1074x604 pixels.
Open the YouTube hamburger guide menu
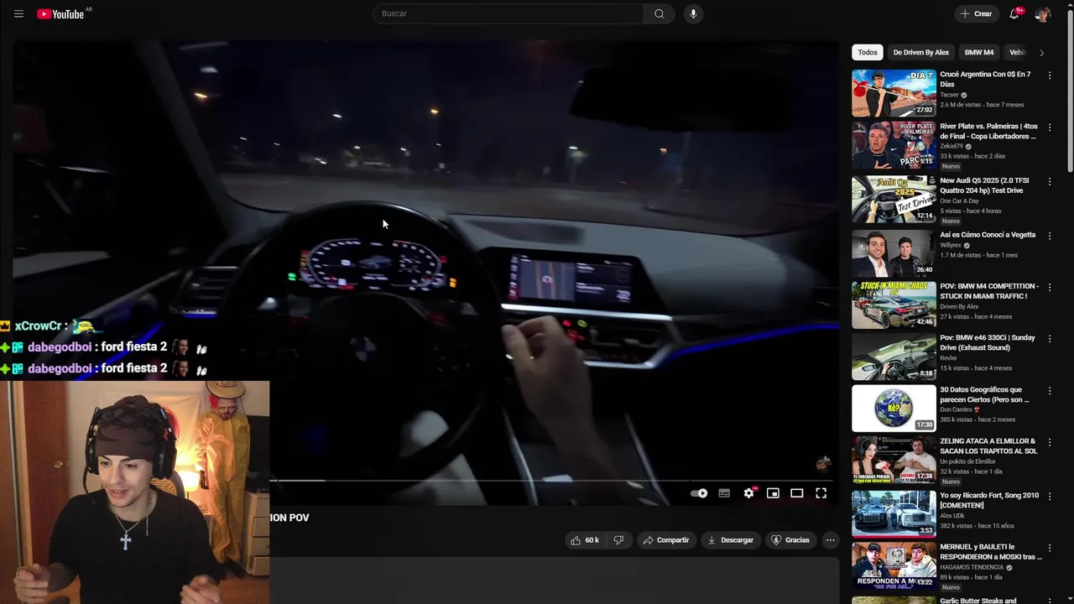tap(18, 14)
